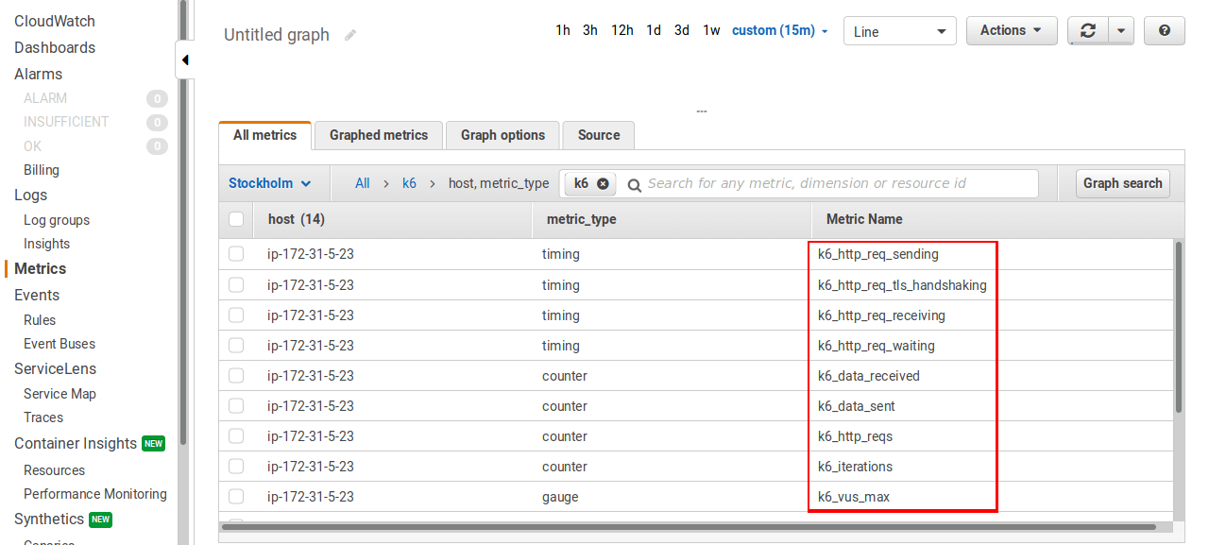The image size is (1209, 545).
Task: Navigate to Log groups in the sidebar
Action: [58, 219]
